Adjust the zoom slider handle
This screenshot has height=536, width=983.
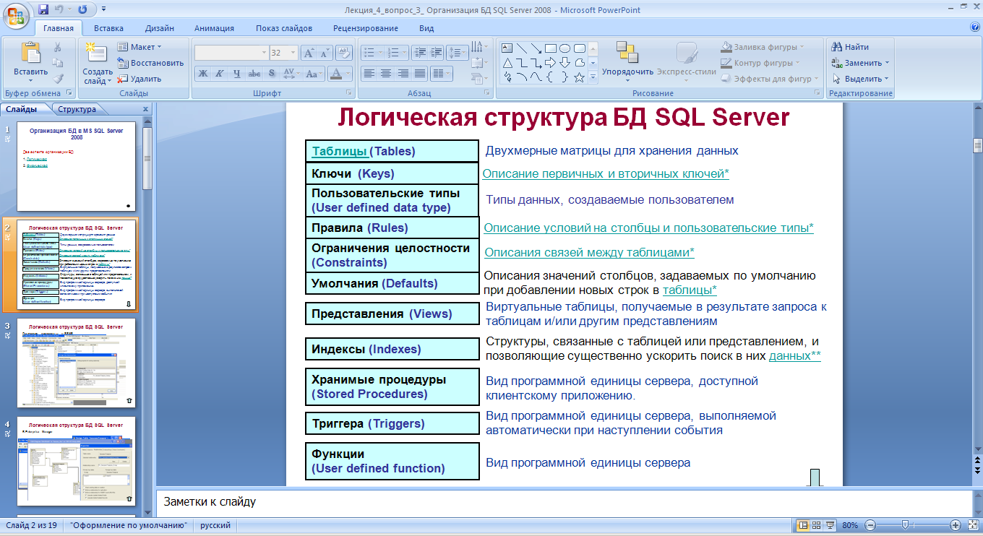click(x=904, y=525)
